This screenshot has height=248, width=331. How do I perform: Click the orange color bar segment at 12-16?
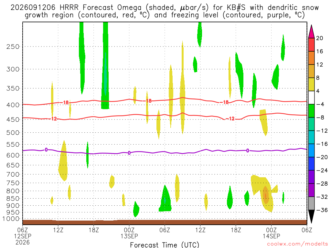point(311,58)
